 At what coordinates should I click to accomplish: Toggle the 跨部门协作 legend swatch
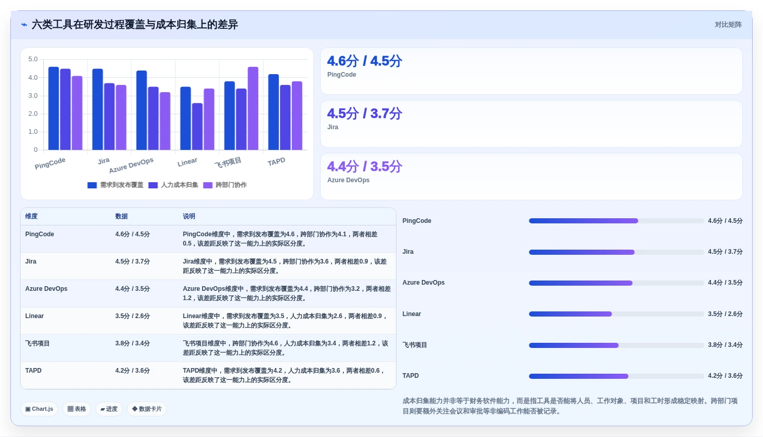click(208, 185)
